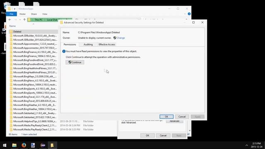Select Microsoft.BingSports_4.3.193.0_x86 folder

(x=34, y=89)
